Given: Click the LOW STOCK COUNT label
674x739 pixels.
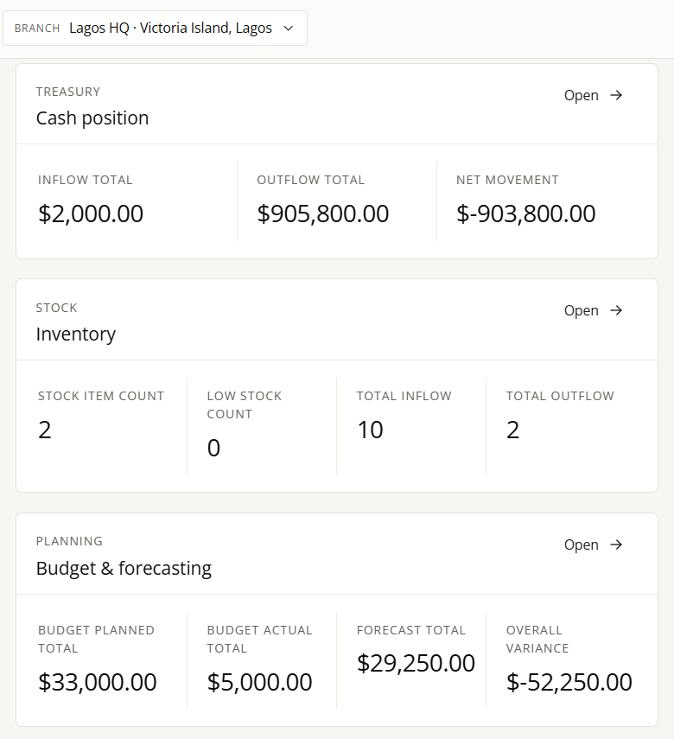Looking at the screenshot, I should 245,405.
